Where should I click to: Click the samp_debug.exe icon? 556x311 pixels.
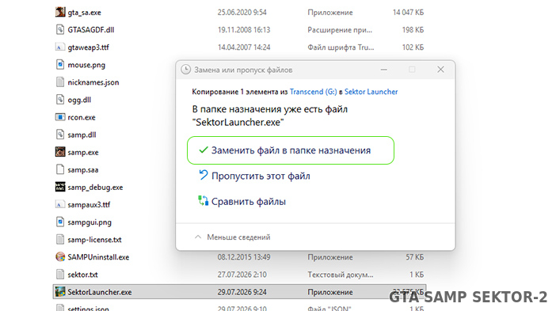[60, 187]
